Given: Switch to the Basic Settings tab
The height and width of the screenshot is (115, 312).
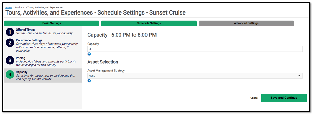Looking at the screenshot, I should coord(52,23).
